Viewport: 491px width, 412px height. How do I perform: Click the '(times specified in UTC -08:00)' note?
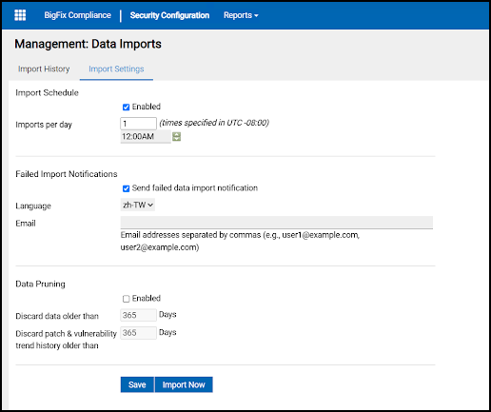214,123
